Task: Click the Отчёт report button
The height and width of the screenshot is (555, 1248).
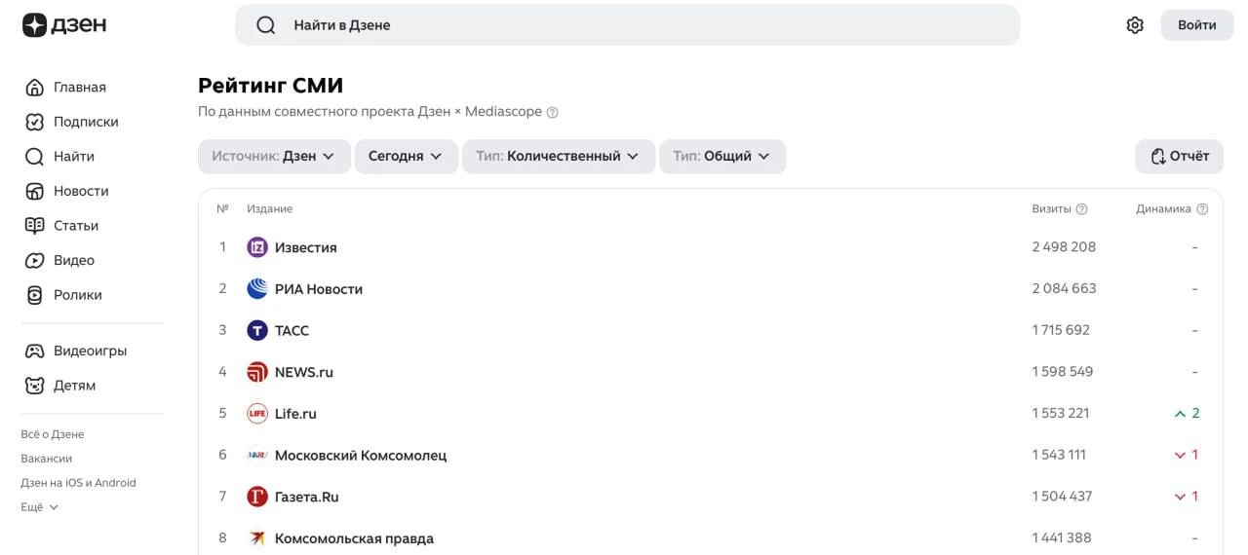Action: pyautogui.click(x=1179, y=157)
